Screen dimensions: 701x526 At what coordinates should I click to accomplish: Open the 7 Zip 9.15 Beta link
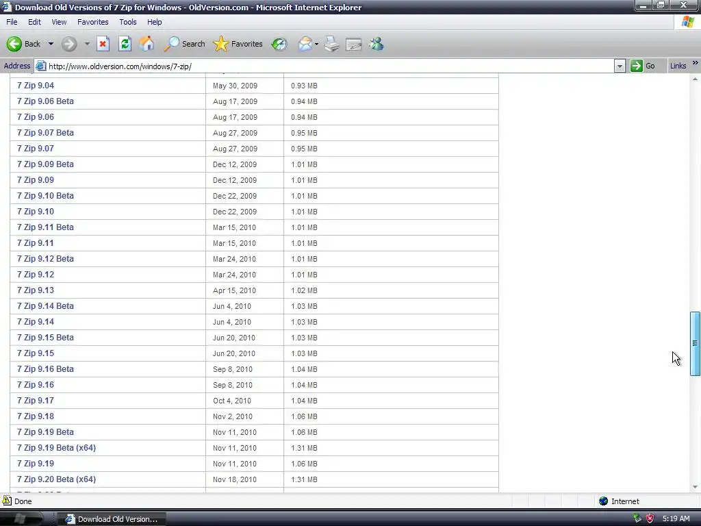[45, 337]
